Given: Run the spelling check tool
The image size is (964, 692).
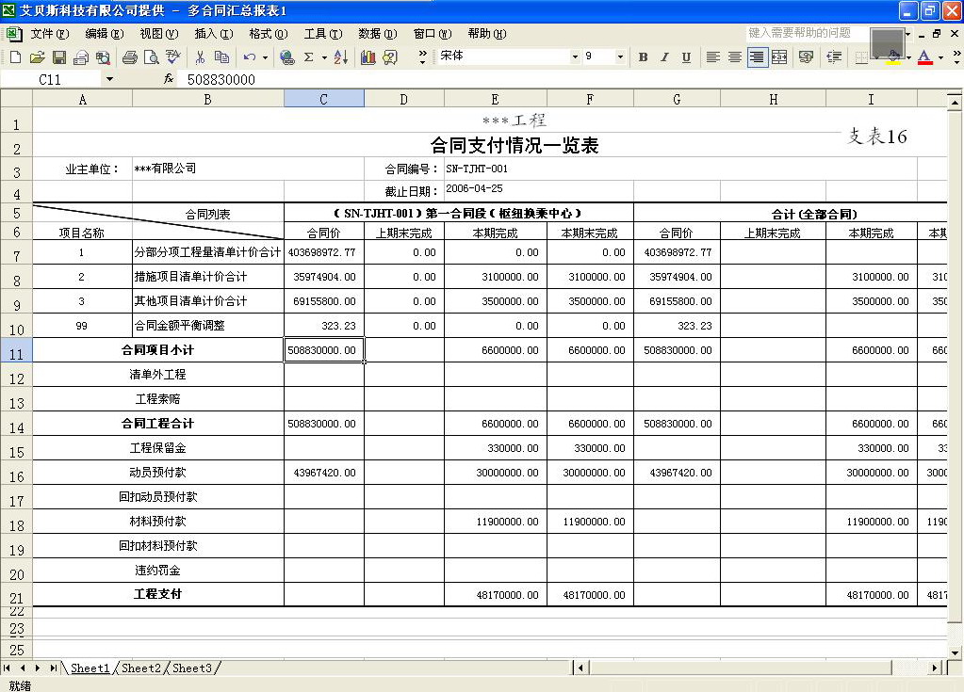Looking at the screenshot, I should click(x=173, y=57).
